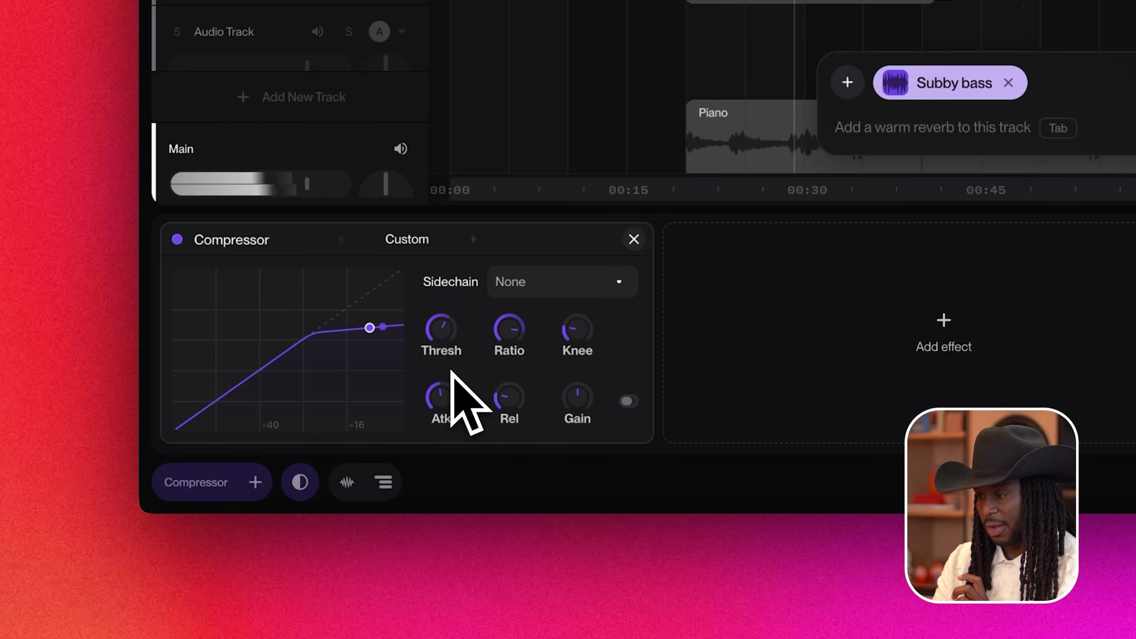Viewport: 1136px width, 639px height.
Task: Open the waveform view icon
Action: pyautogui.click(x=347, y=482)
